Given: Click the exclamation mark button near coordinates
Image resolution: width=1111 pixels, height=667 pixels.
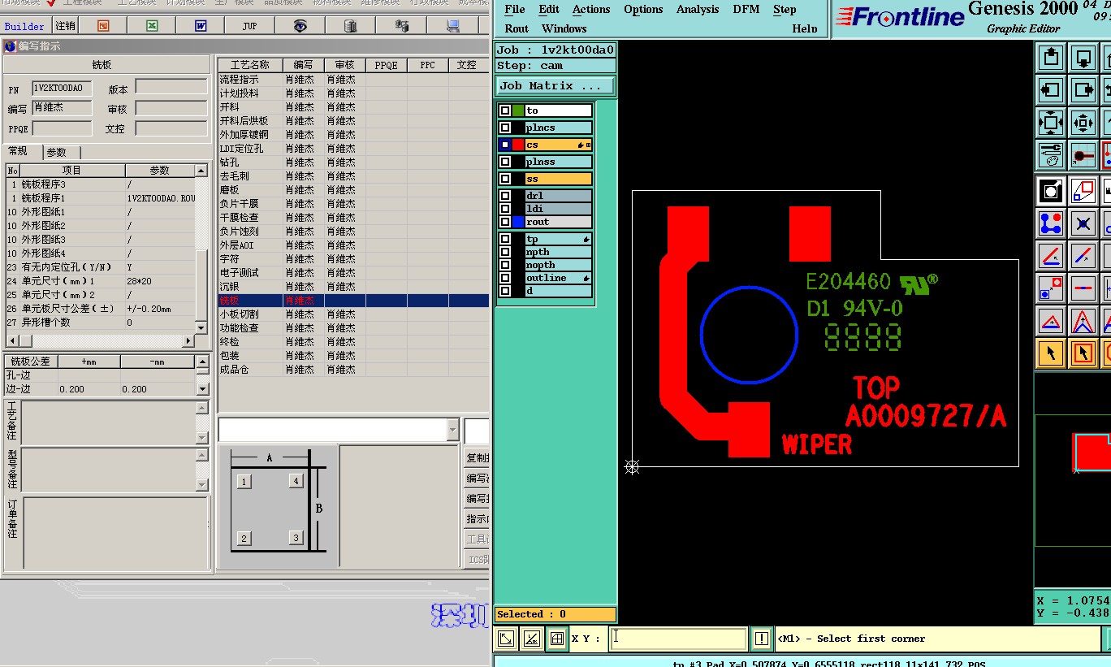Looking at the screenshot, I should click(x=761, y=639).
